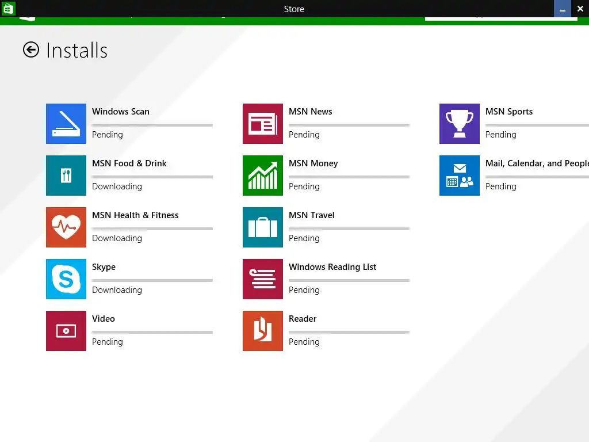The height and width of the screenshot is (442, 589).
Task: Click Pending status under MSN Sports
Action: pyautogui.click(x=501, y=135)
